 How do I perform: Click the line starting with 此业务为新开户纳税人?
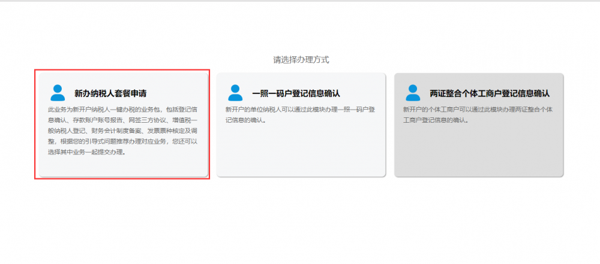tap(122, 110)
